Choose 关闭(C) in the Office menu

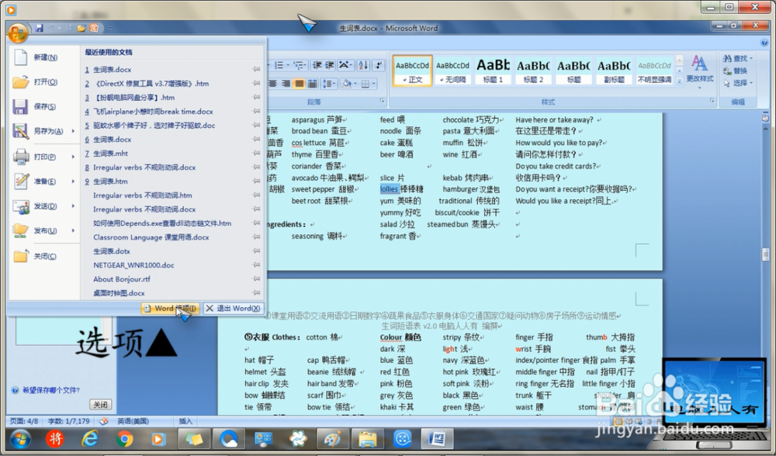click(43, 256)
